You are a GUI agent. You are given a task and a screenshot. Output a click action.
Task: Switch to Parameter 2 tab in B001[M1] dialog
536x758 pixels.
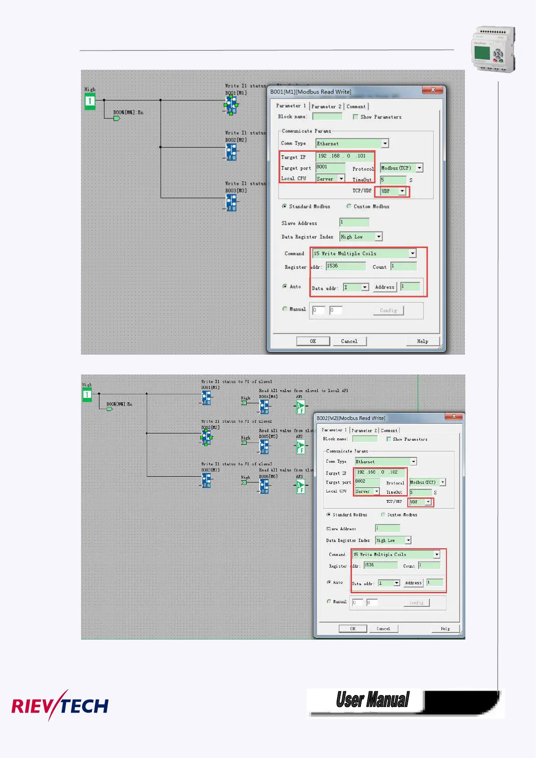click(x=326, y=107)
